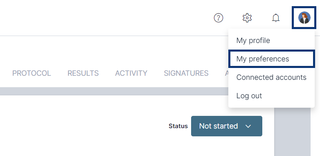This screenshot has height=156, width=320.
Task: Switch to the PROTOCOL tab
Action: (32, 73)
